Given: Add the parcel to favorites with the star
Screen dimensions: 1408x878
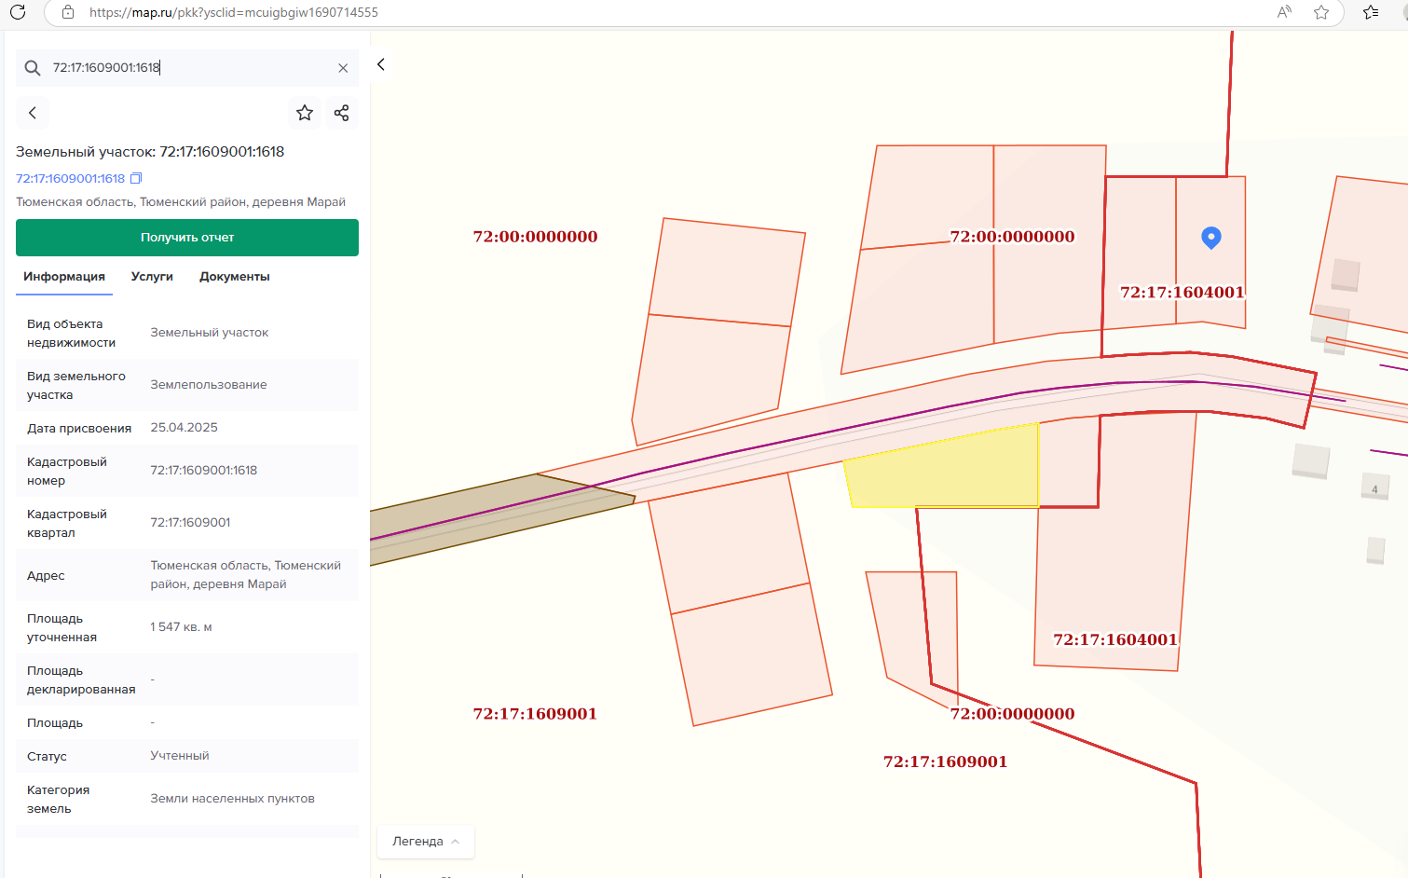Looking at the screenshot, I should click(x=305, y=113).
